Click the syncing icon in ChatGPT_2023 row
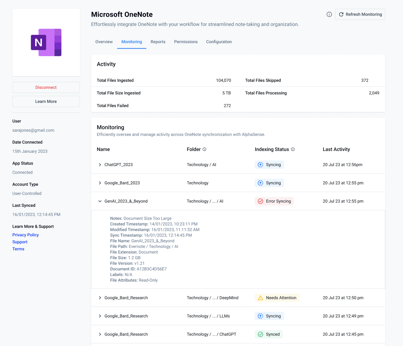Viewport: 403px width, 346px height. (x=260, y=165)
